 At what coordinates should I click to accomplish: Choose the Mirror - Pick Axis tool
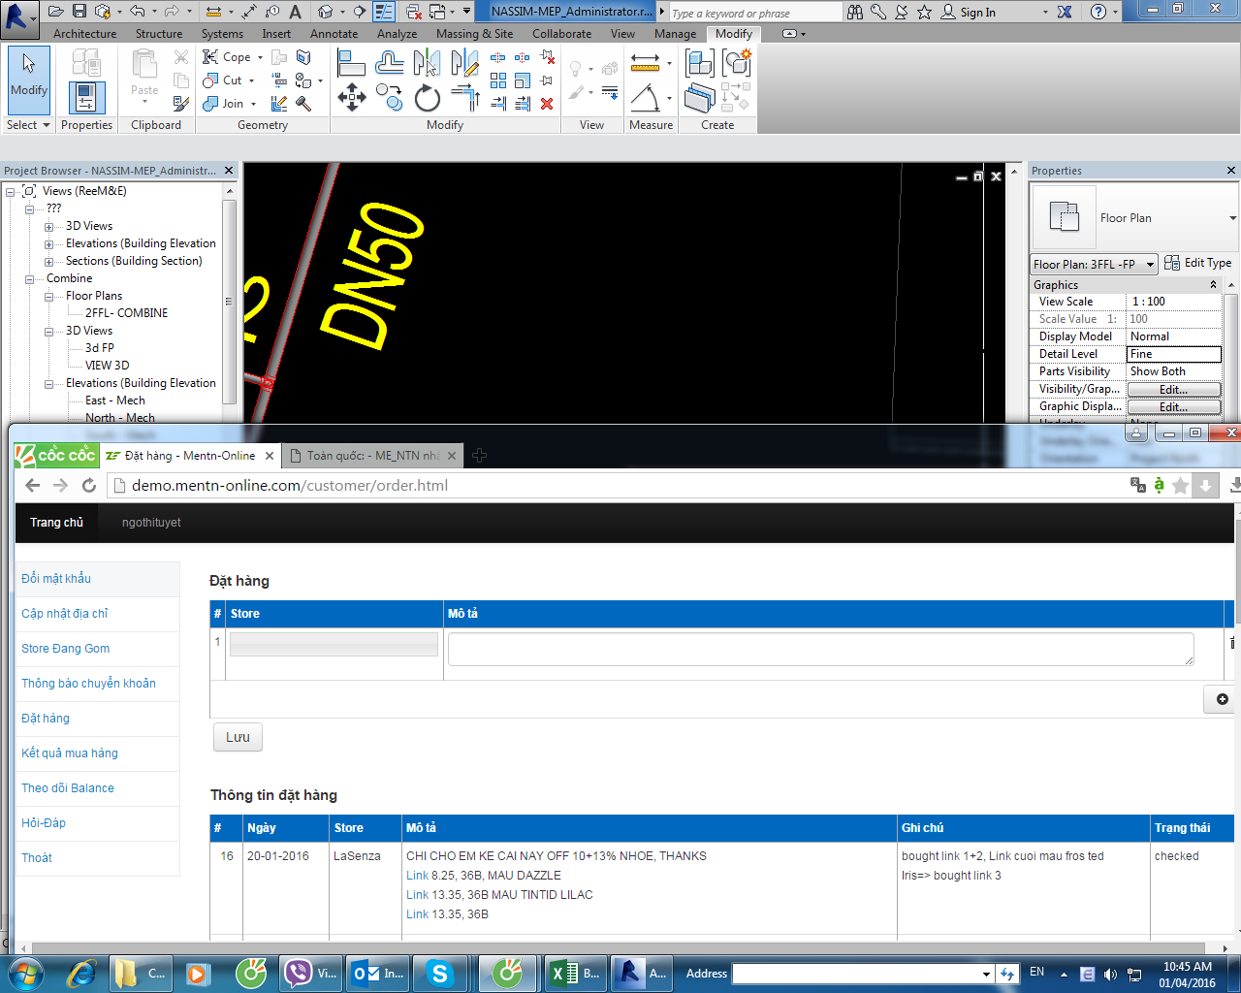pos(427,64)
